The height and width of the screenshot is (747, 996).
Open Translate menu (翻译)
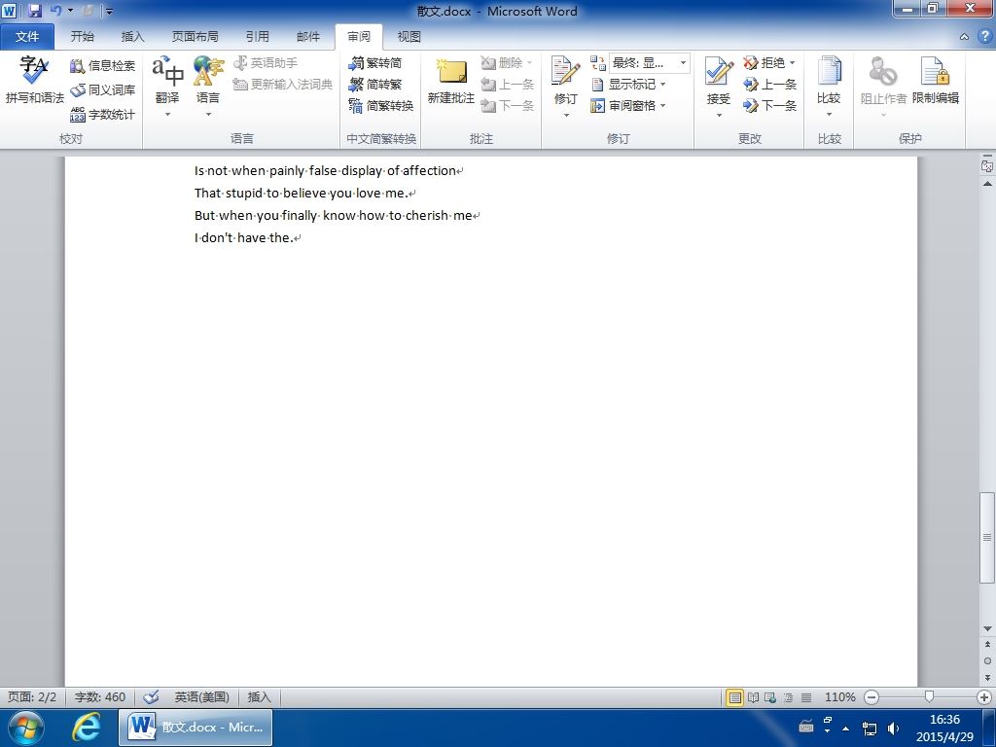pyautogui.click(x=167, y=87)
